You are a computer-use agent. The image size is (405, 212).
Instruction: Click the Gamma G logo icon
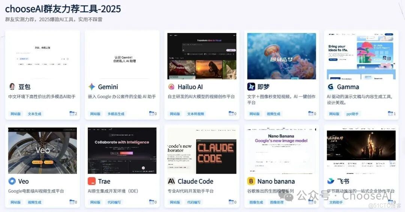coord(330,87)
